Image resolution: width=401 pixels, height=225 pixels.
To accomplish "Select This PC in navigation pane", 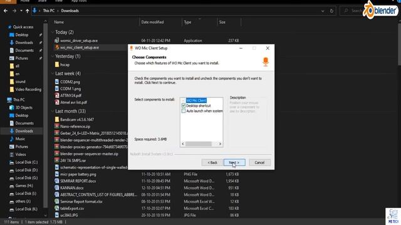I will [19, 100].
